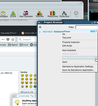Open the Resources books icon
The image size is (98, 106).
click(x=53, y=14)
